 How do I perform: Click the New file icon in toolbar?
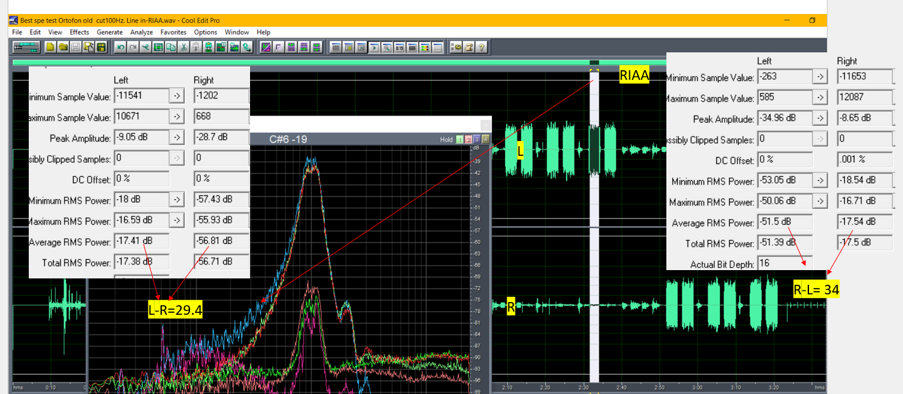coord(50,47)
